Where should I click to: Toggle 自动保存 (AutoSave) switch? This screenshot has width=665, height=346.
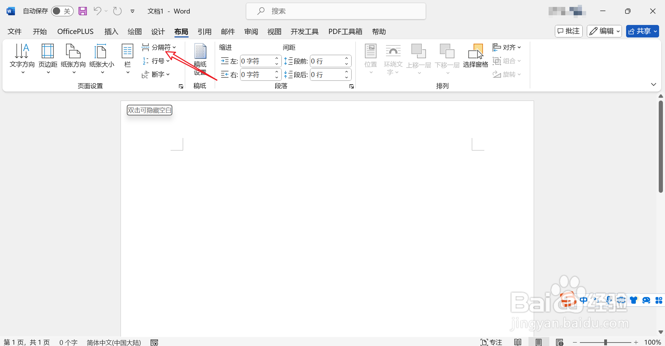click(x=62, y=11)
